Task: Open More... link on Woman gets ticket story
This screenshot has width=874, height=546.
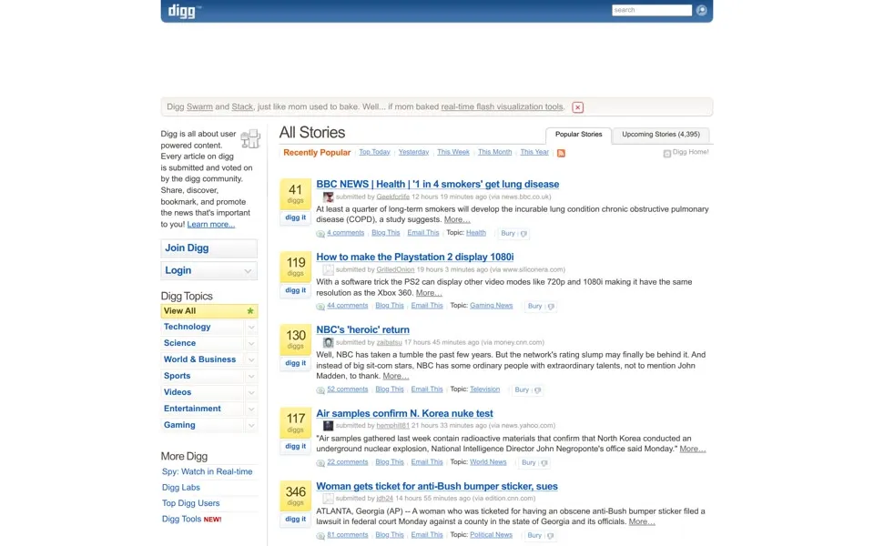Action: pyautogui.click(x=642, y=522)
